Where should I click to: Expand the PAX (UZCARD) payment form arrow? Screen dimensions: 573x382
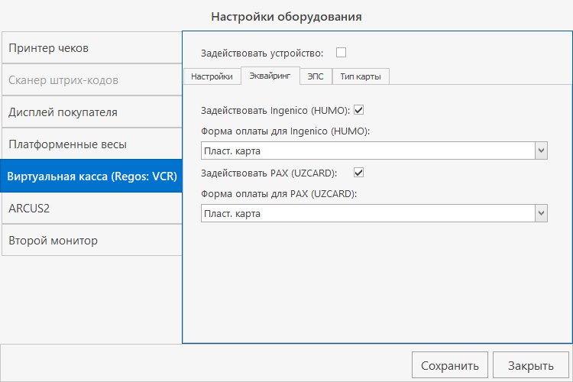541,214
